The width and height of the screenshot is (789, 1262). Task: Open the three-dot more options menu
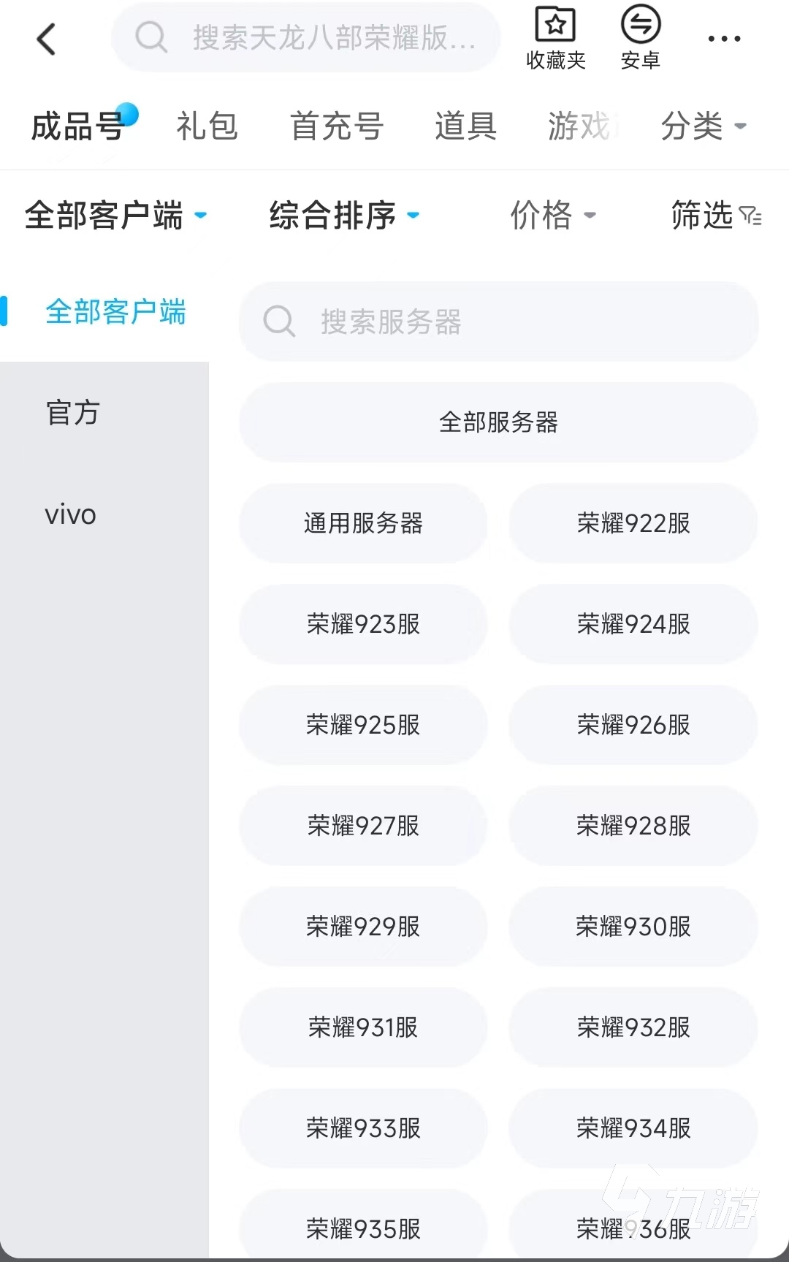point(724,39)
